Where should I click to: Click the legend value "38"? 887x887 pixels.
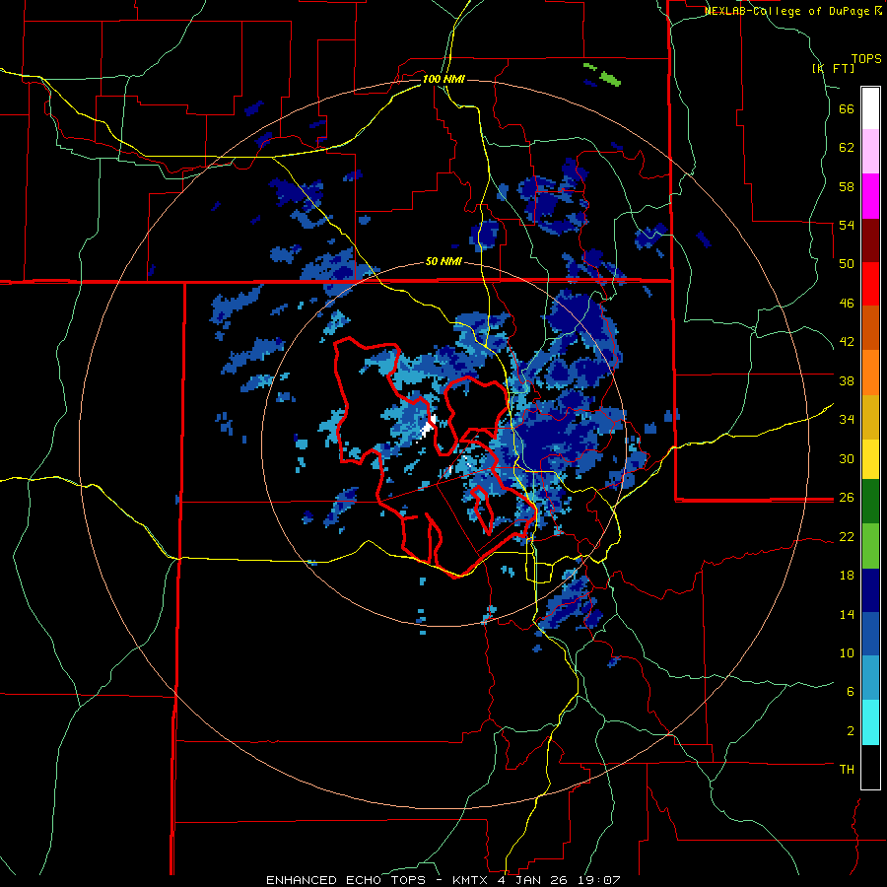(847, 380)
